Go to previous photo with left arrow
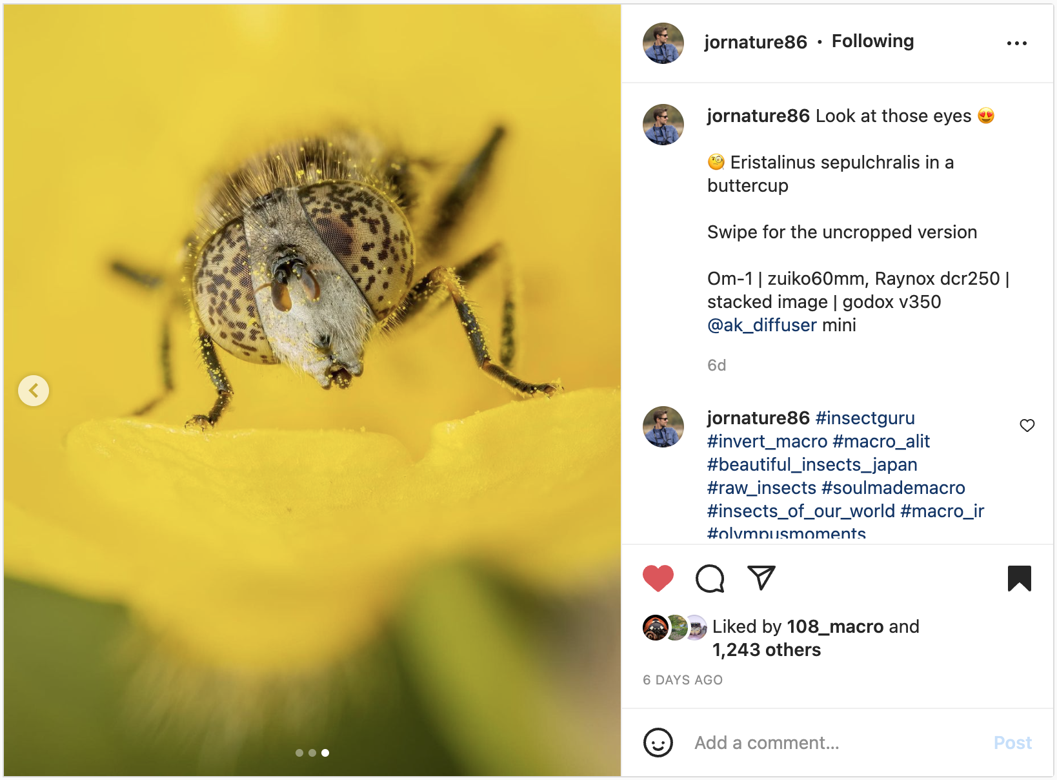The height and width of the screenshot is (780, 1057). (34, 391)
